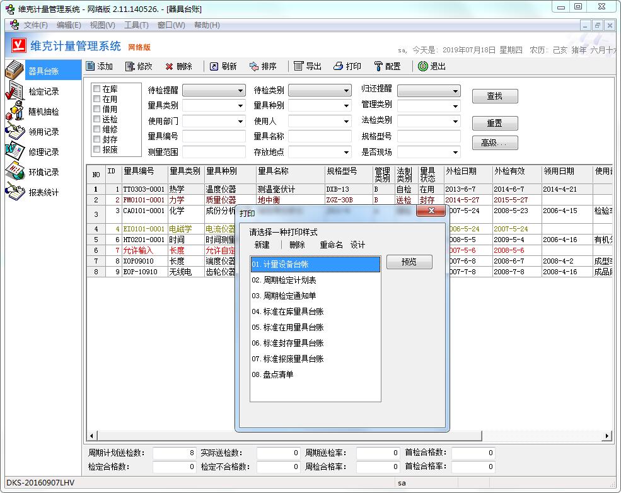
Task: Click the 导出 (Export) toolbar icon
Action: tap(298, 66)
